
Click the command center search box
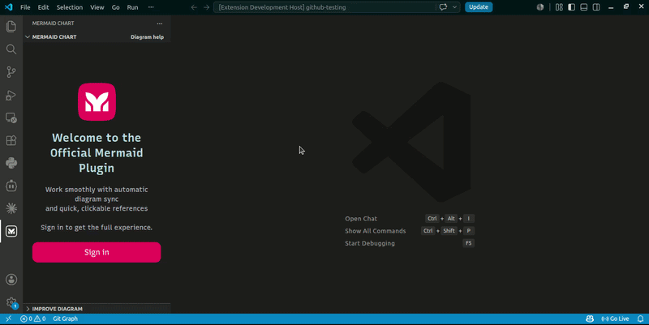point(324,7)
